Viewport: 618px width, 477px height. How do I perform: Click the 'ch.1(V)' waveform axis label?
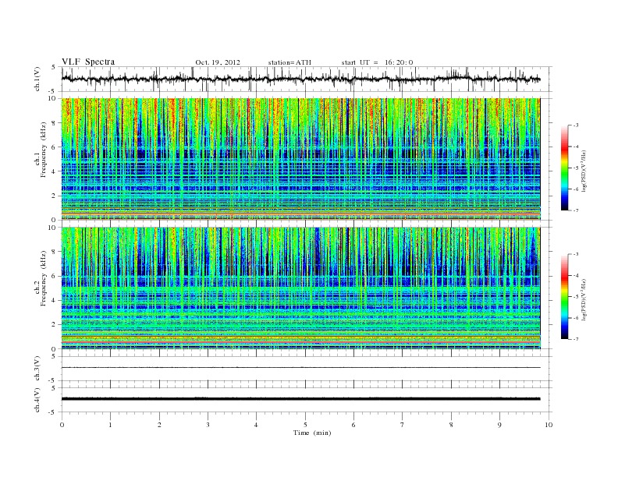click(x=37, y=79)
